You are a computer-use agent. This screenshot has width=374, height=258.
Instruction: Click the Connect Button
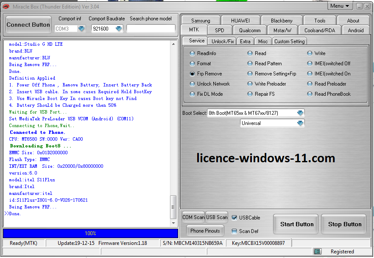pyautogui.click(x=28, y=25)
